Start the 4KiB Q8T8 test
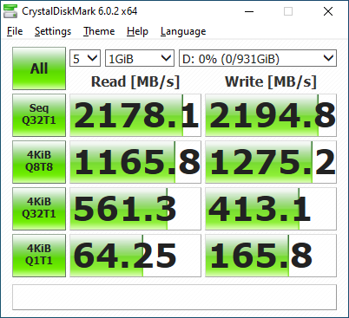The width and height of the screenshot is (349, 318). coord(39,162)
